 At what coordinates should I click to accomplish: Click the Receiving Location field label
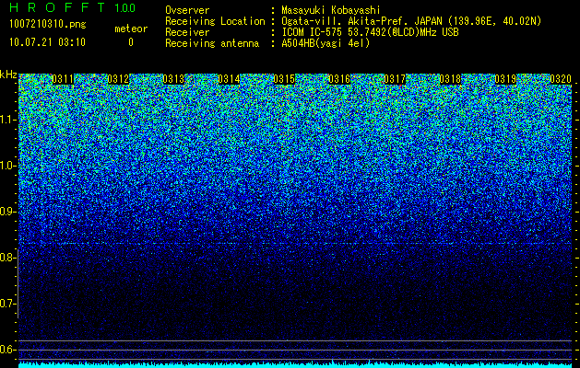(x=215, y=21)
